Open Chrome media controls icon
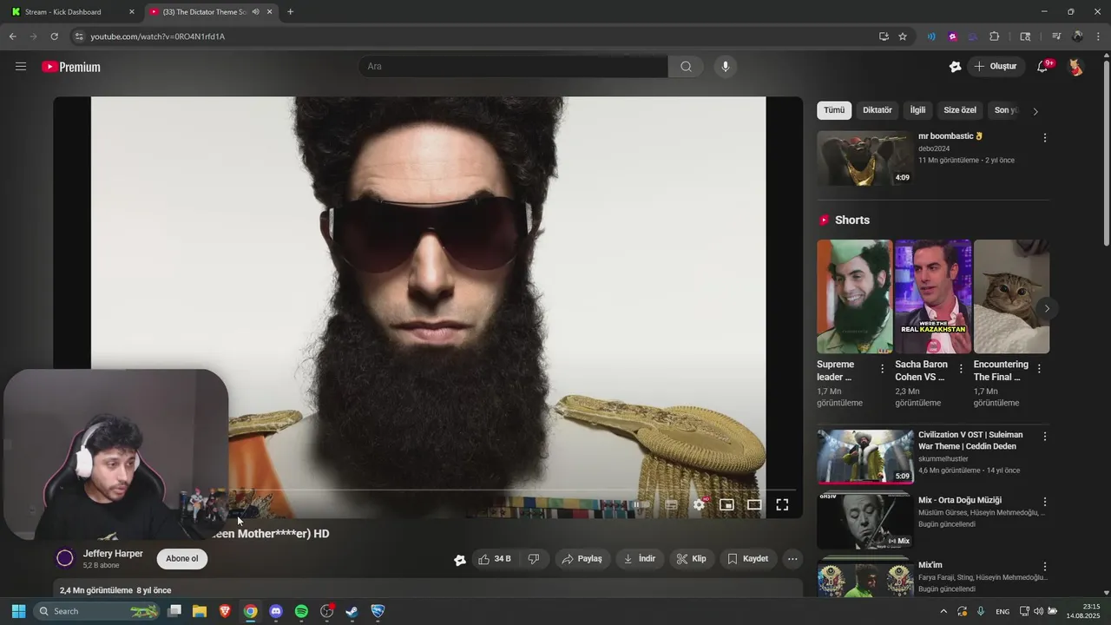Viewport: 1111px width, 625px height. 1056,36
